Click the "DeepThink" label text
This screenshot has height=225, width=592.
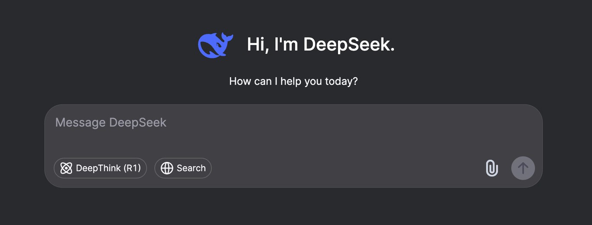98,168
